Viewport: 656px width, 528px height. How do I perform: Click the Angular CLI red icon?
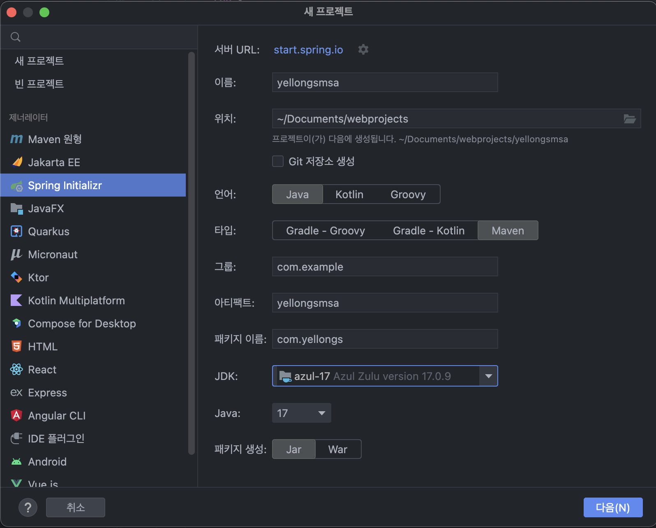pyautogui.click(x=16, y=415)
